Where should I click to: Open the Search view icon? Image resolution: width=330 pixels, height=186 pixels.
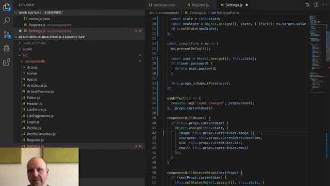[7, 21]
